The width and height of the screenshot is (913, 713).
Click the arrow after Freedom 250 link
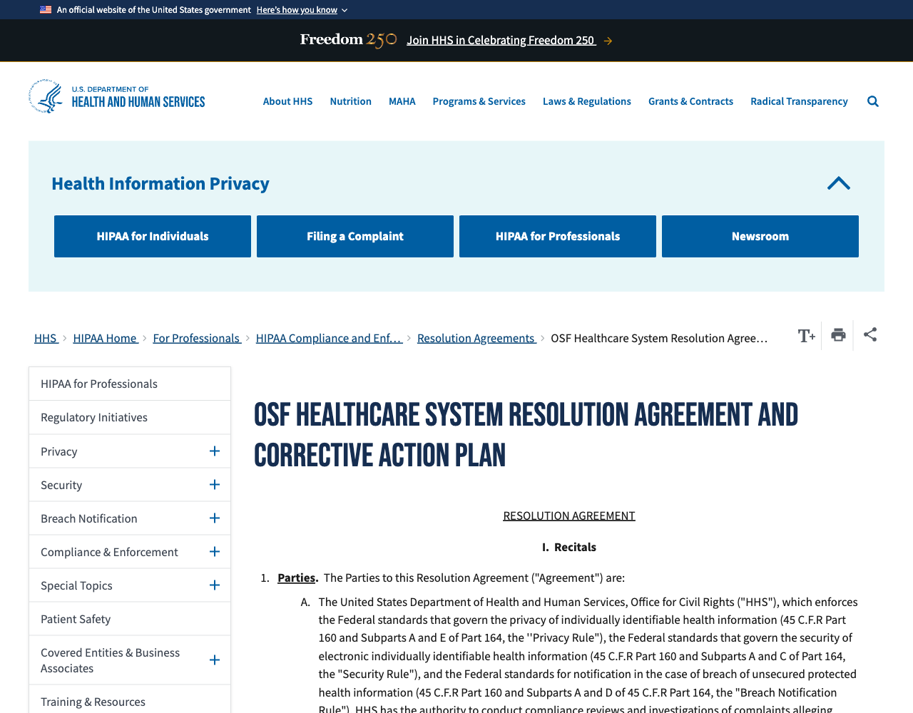pyautogui.click(x=608, y=41)
